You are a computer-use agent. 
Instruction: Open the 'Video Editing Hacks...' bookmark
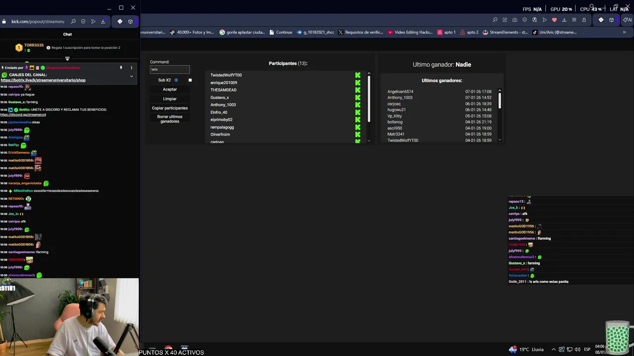(410, 32)
